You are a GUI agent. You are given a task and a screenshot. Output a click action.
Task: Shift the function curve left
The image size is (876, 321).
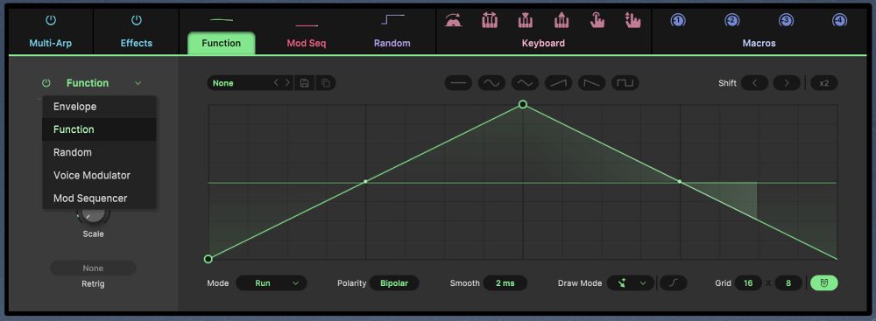[755, 83]
